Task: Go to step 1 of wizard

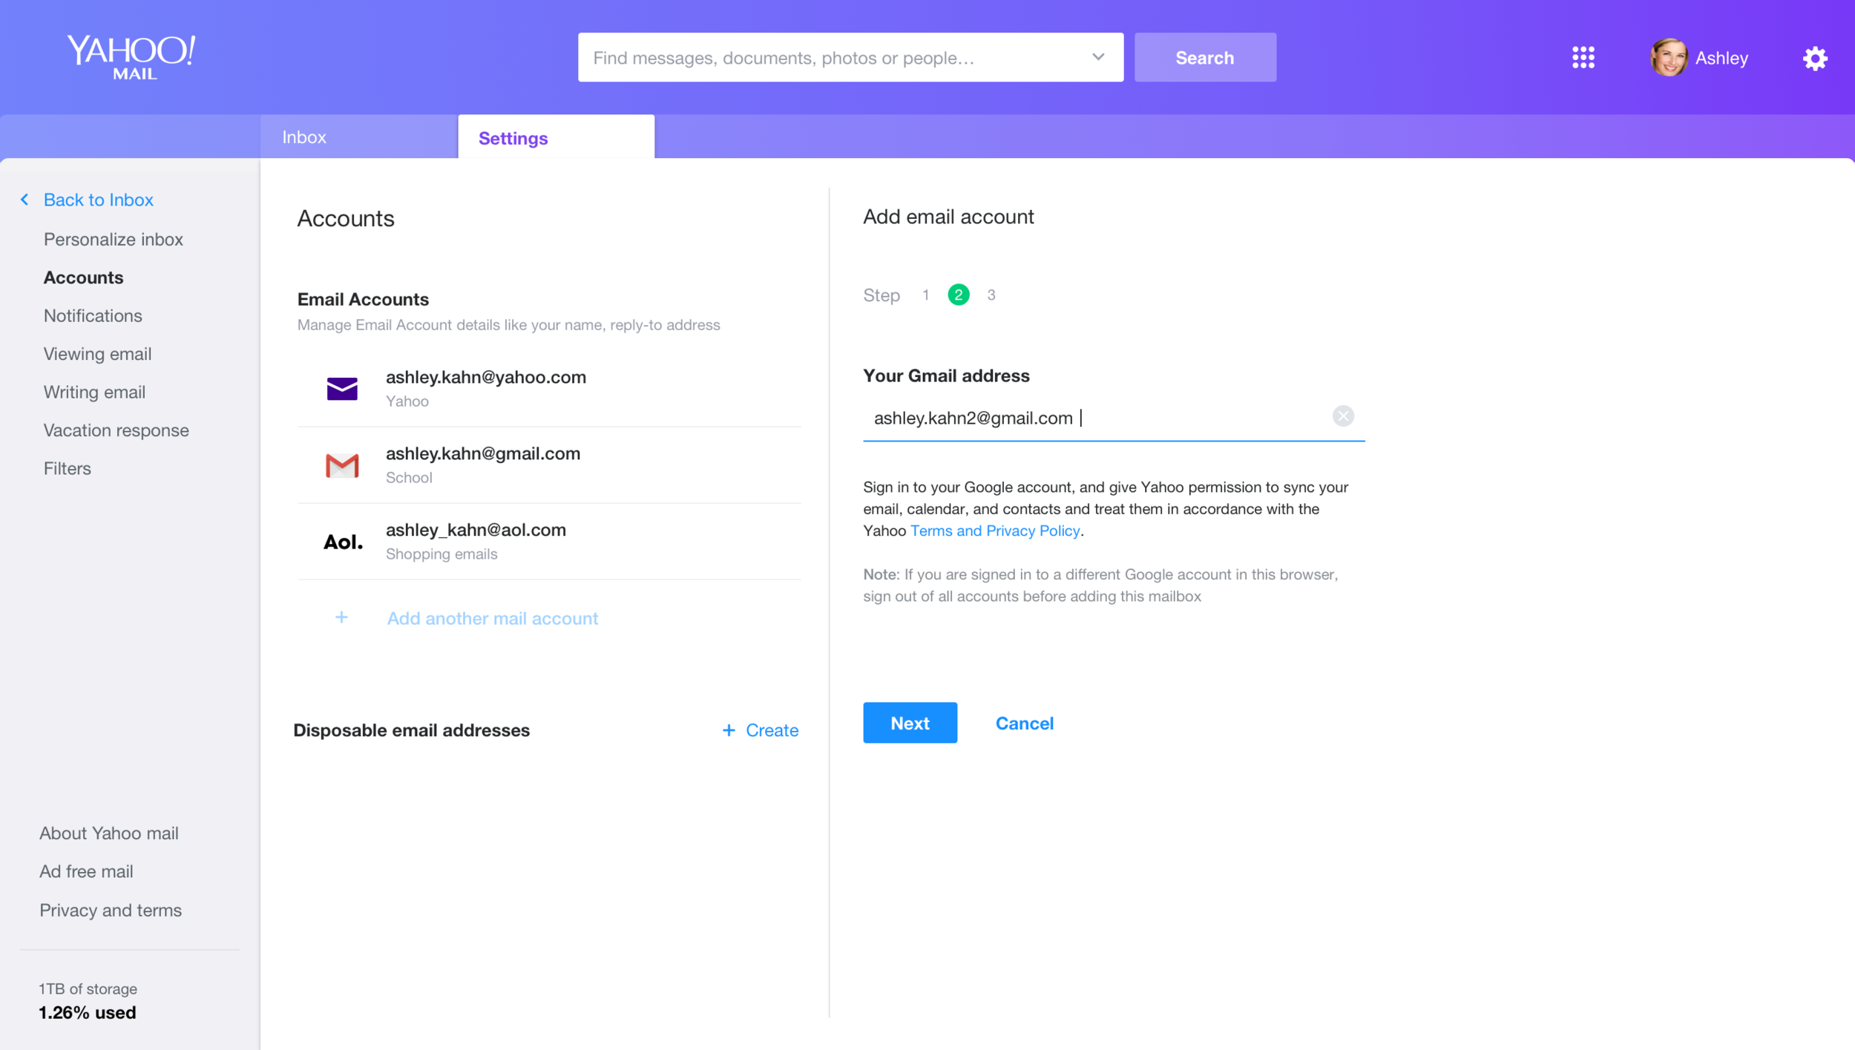Action: [925, 295]
